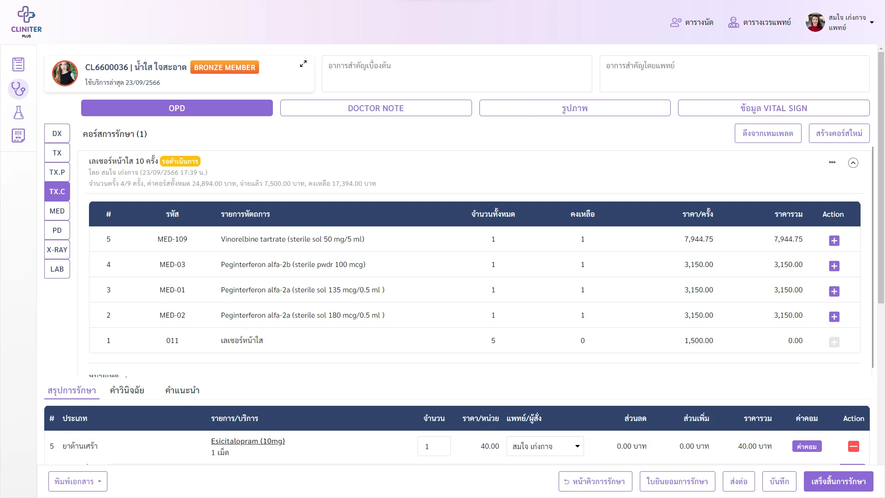
Task: Open the Escitalopram (10mg) link
Action: [x=248, y=441]
